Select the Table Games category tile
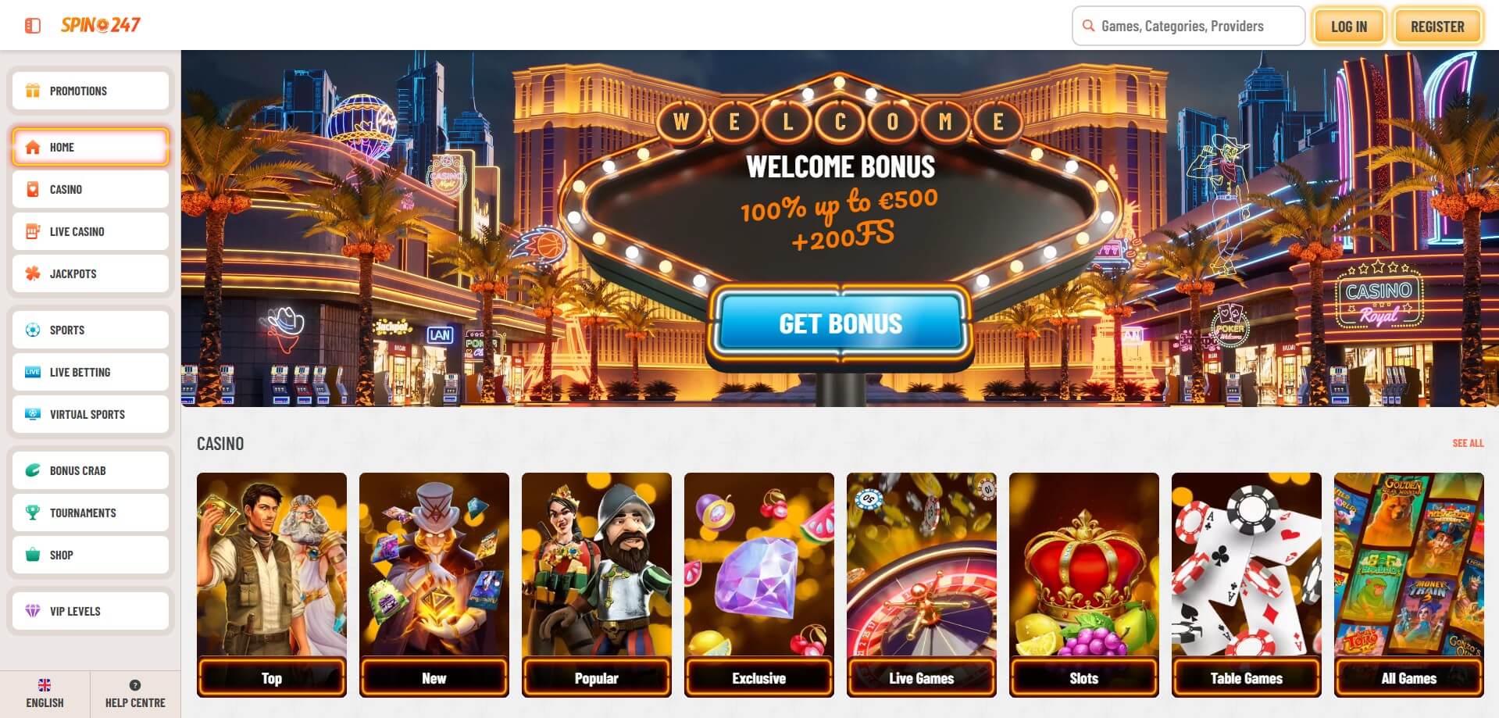Screen dimensions: 1499x718 (1247, 584)
